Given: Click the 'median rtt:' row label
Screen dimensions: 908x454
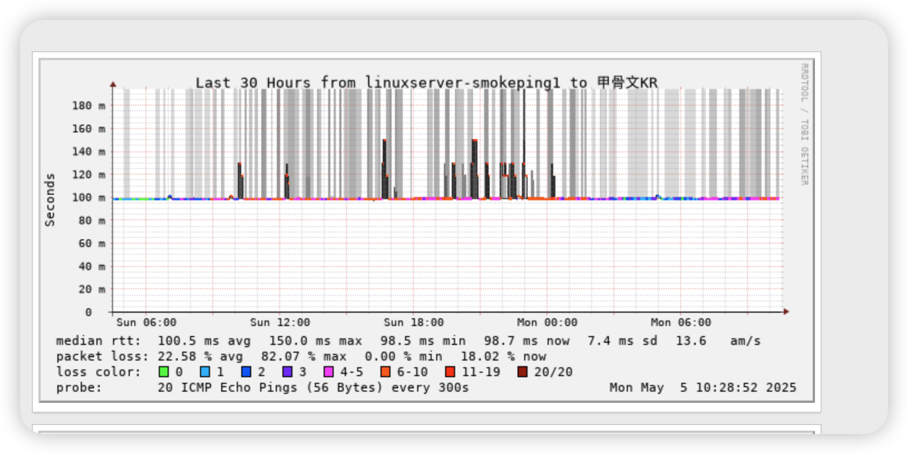Looking at the screenshot, I should click(99, 341).
